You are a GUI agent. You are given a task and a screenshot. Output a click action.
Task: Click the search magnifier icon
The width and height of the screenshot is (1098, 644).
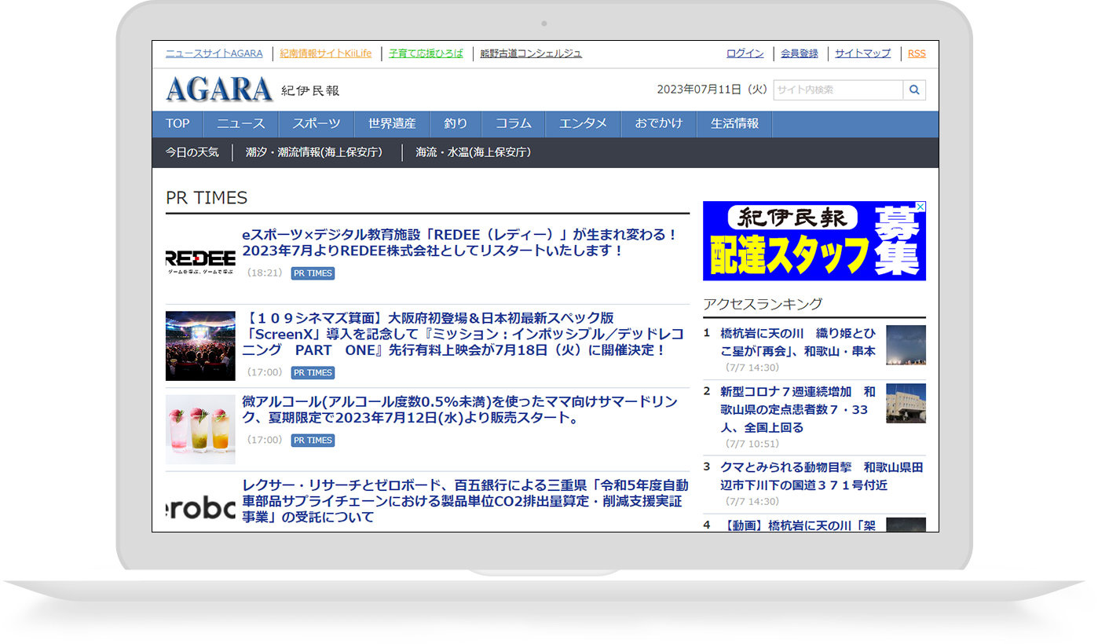coord(914,90)
